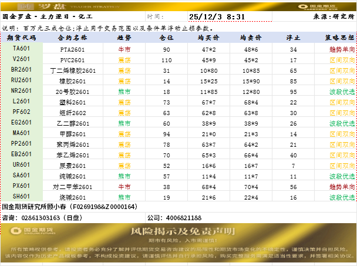Select contract name 苯乙烯2601
The image size is (357, 266).
(73, 156)
